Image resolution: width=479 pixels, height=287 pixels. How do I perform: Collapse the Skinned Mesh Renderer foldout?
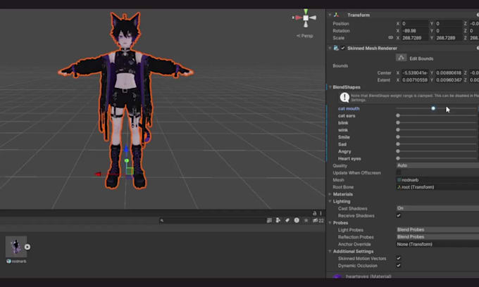(330, 48)
